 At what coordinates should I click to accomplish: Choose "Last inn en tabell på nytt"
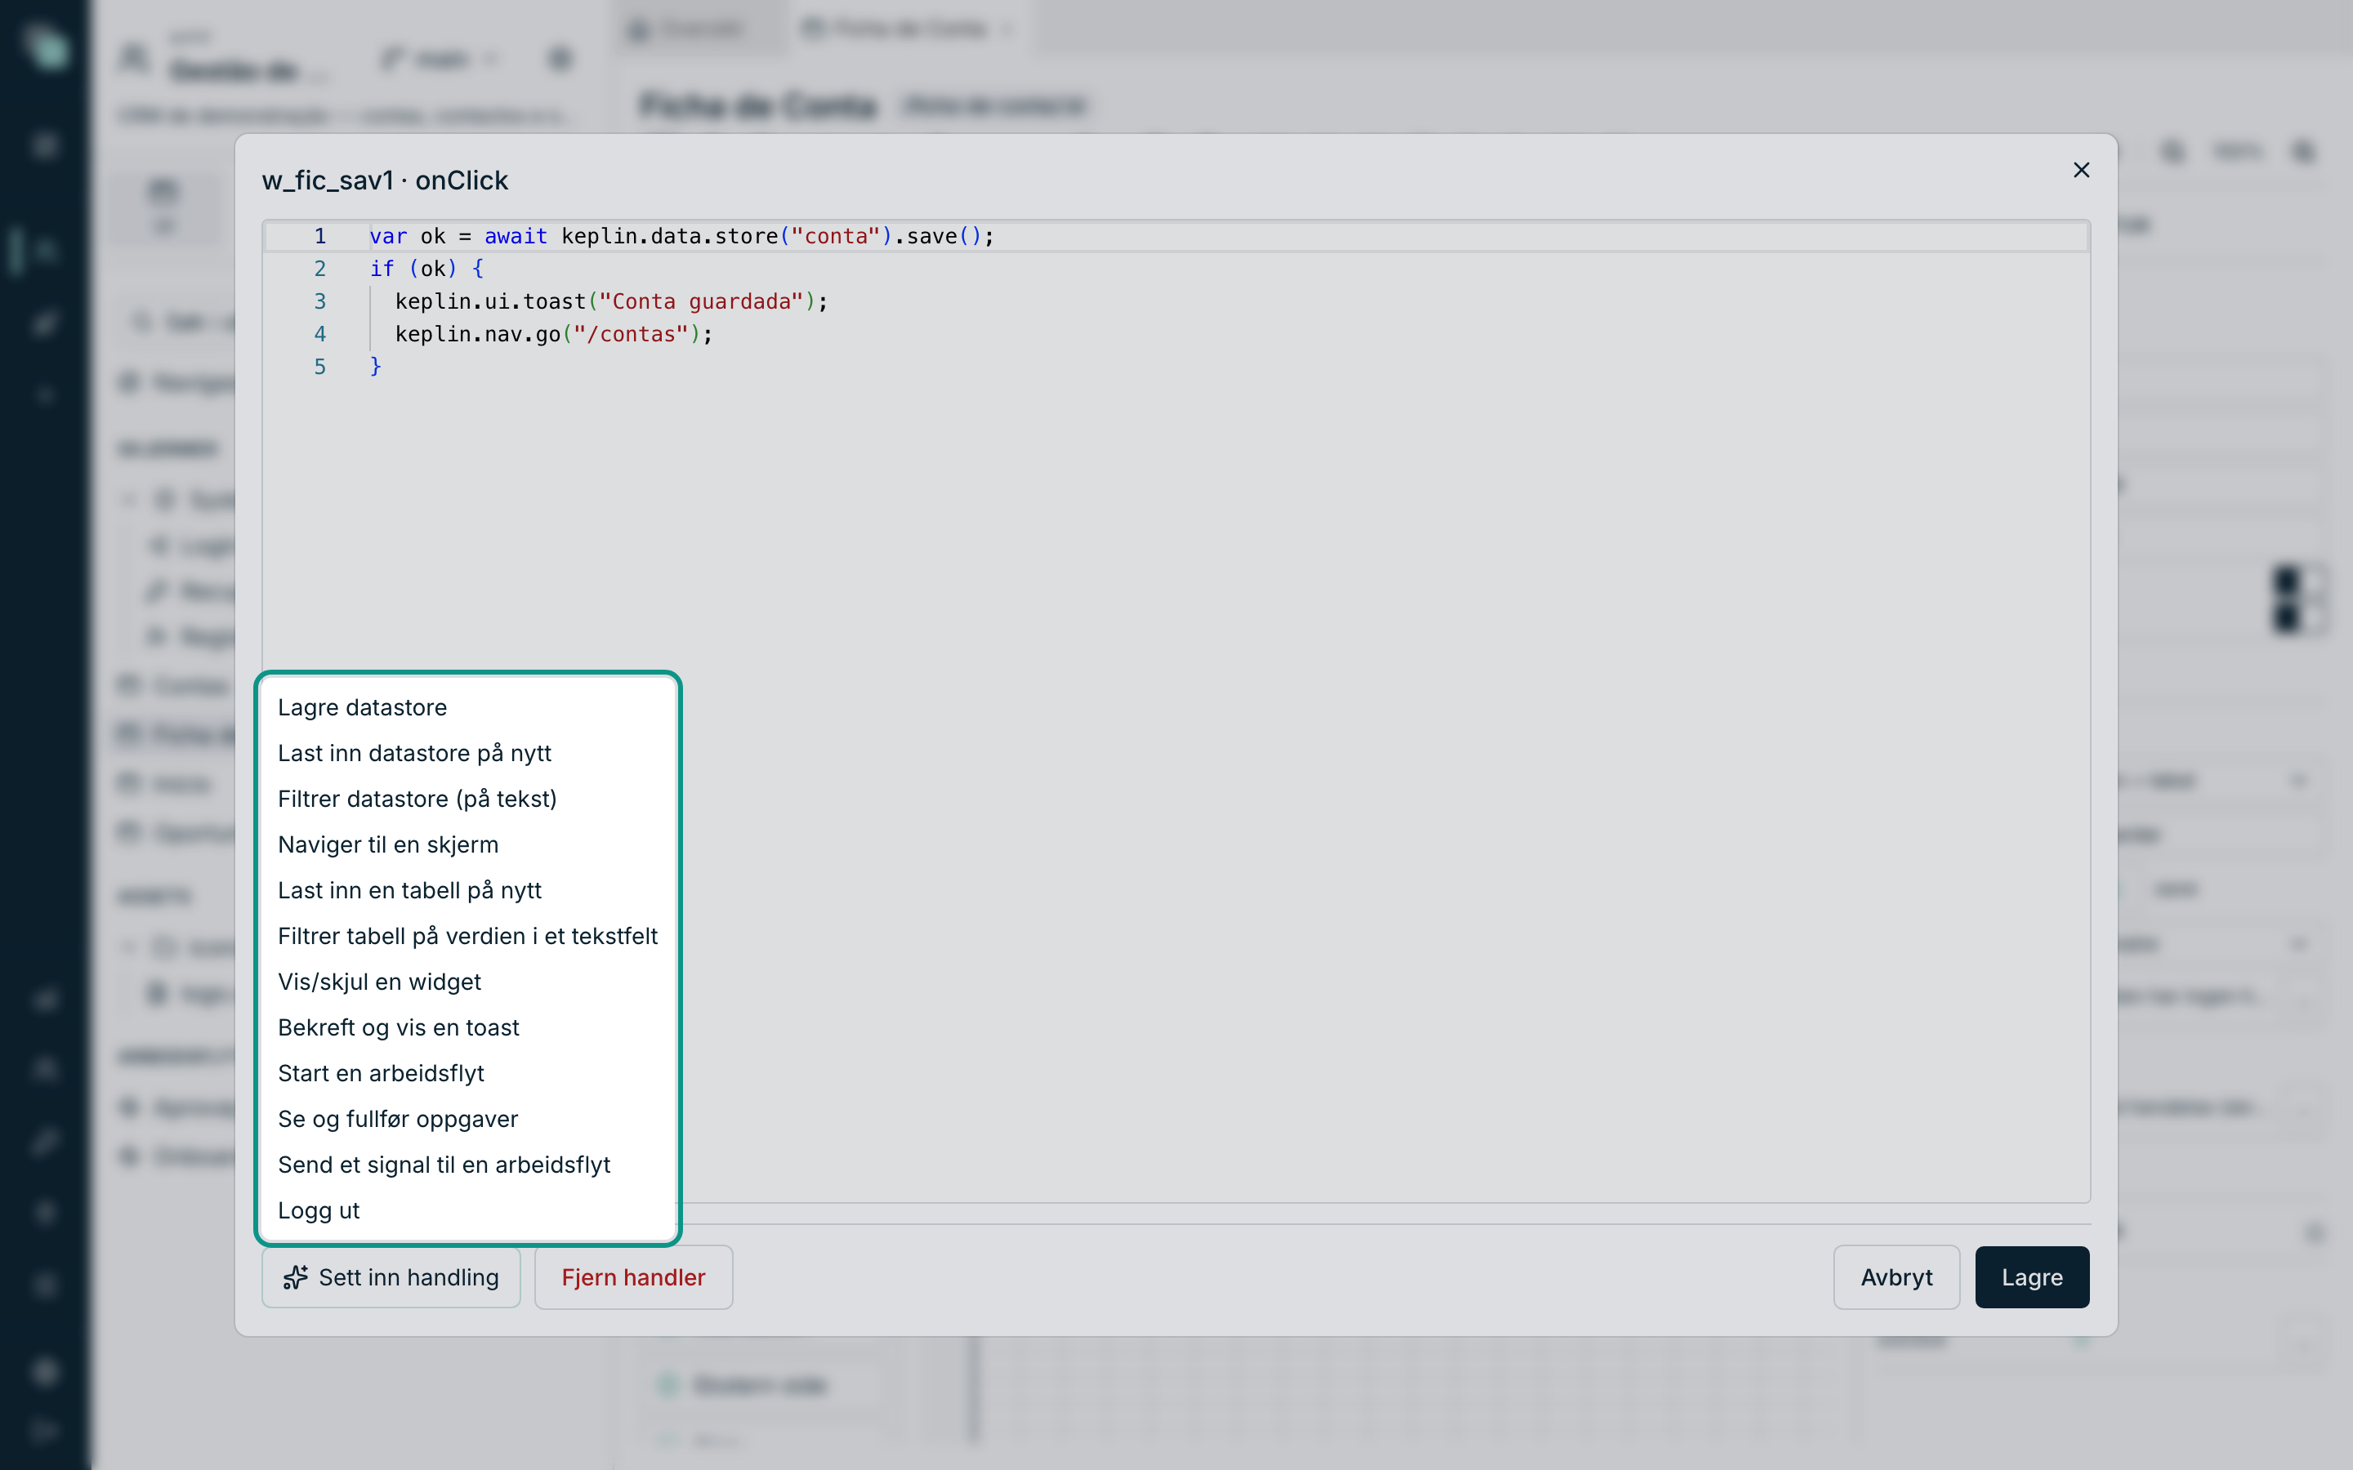pyautogui.click(x=467, y=889)
